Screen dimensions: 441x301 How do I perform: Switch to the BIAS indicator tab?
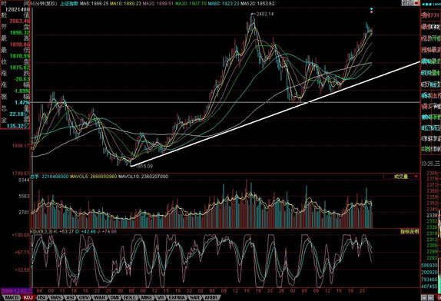[55, 298]
